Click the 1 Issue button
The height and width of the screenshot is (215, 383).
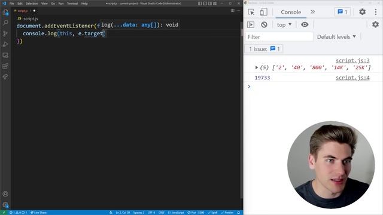point(264,49)
